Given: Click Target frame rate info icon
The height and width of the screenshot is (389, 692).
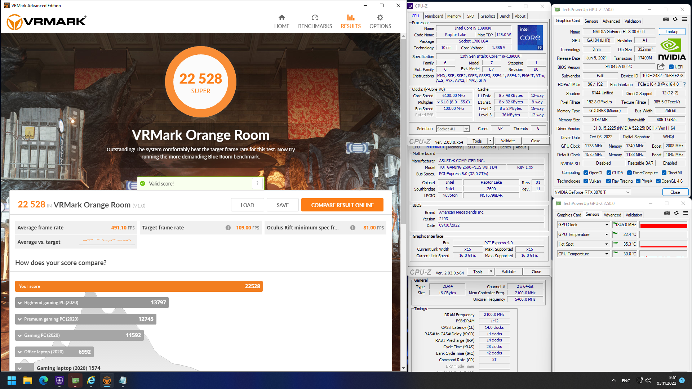Looking at the screenshot, I should click(x=228, y=228).
